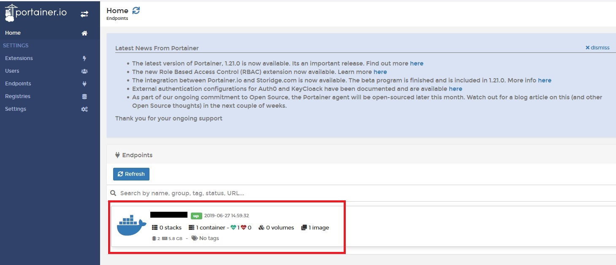Click the redacted endpoint name
The width and height of the screenshot is (616, 265).
click(169, 215)
